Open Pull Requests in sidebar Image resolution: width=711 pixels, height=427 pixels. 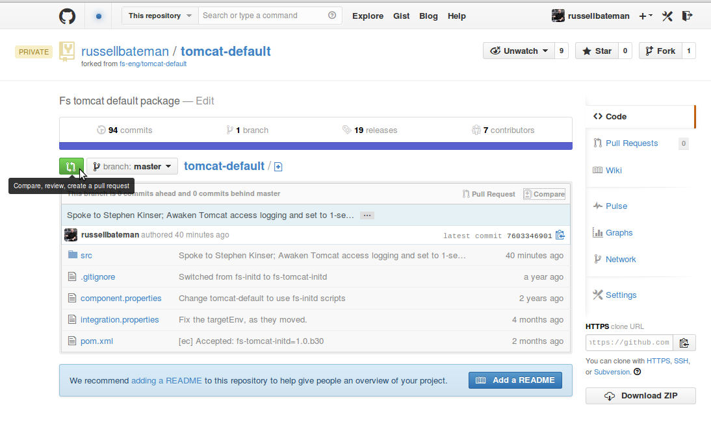(632, 143)
